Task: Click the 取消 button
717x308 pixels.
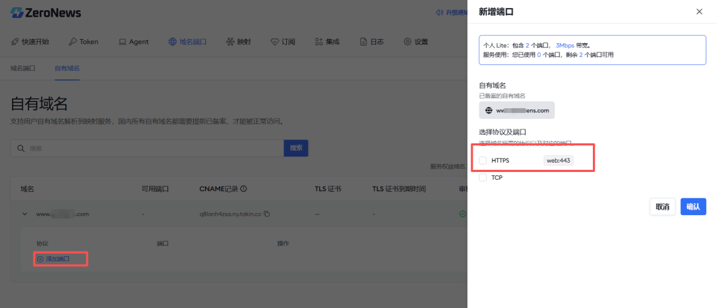Action: point(663,206)
